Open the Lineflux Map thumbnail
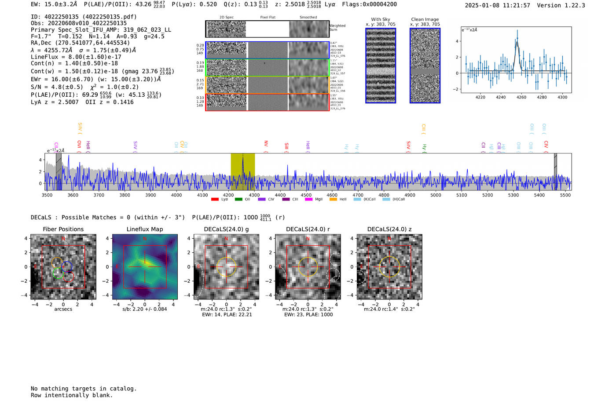This screenshot has height=419, width=616. pyautogui.click(x=145, y=267)
